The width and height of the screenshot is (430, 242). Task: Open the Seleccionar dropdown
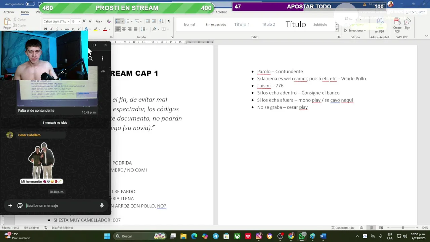point(356,31)
